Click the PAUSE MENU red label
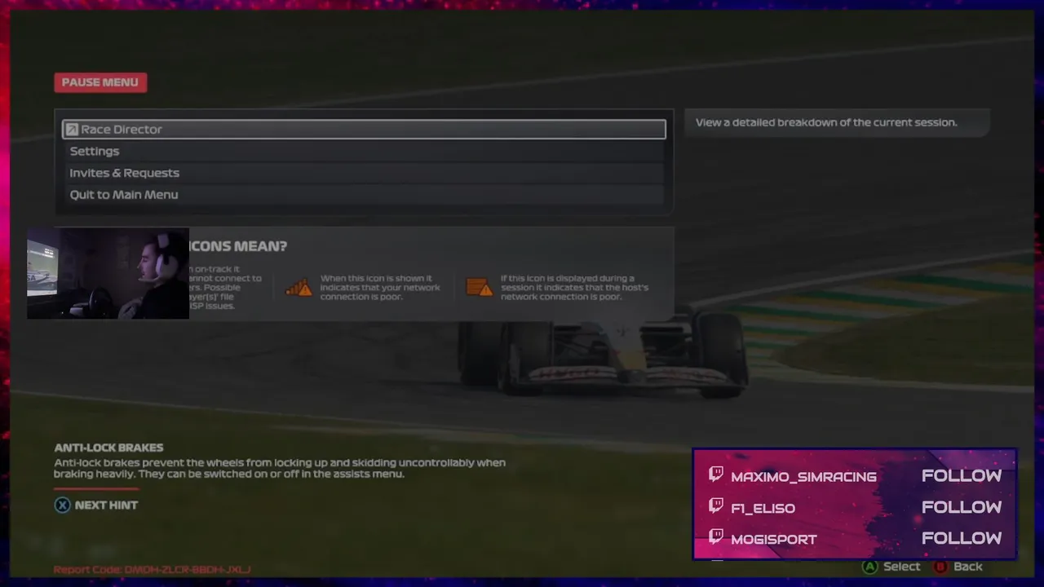The image size is (1044, 587). [x=100, y=82]
